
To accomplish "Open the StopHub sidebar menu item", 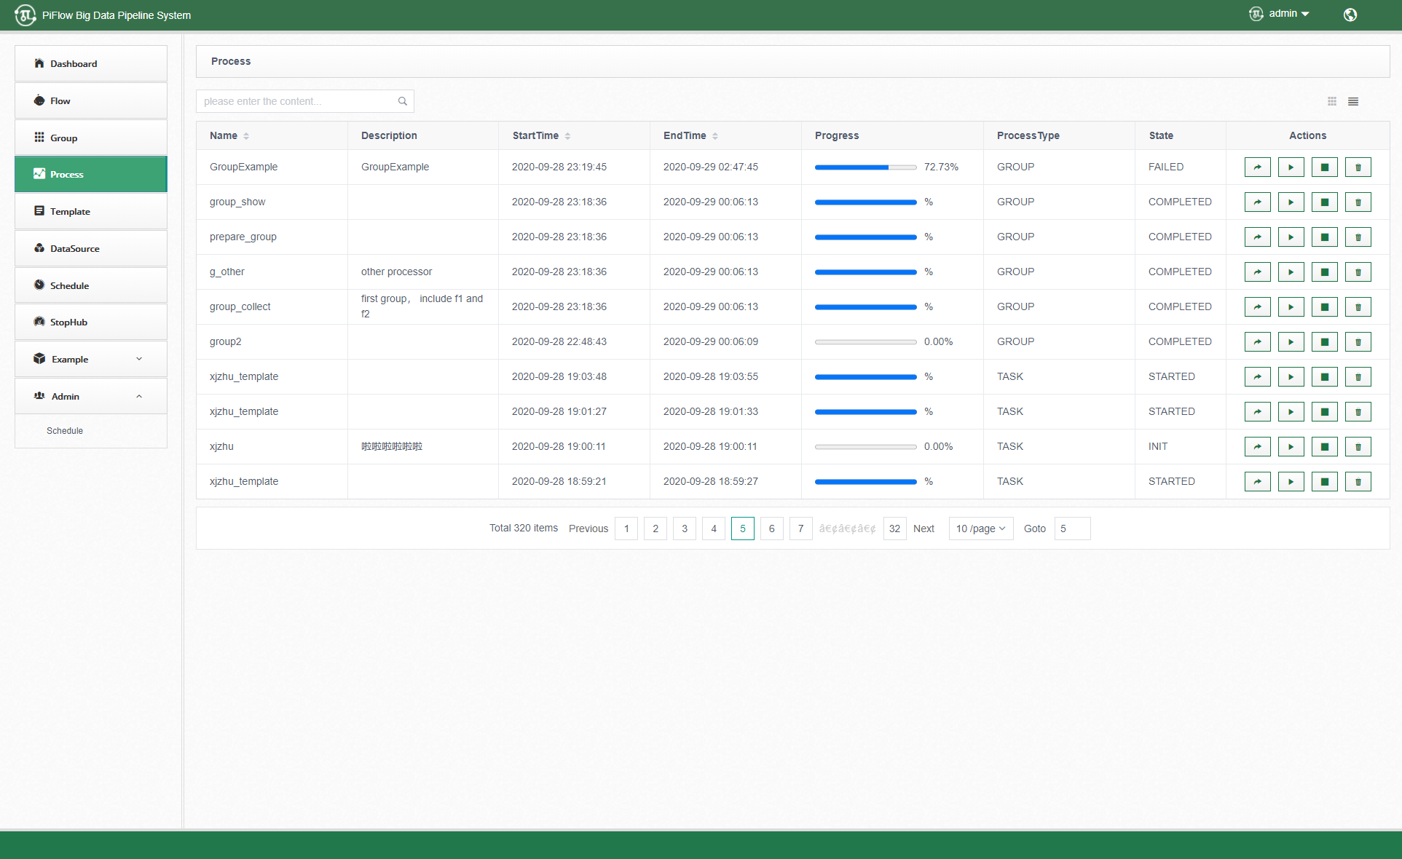I will pos(90,322).
